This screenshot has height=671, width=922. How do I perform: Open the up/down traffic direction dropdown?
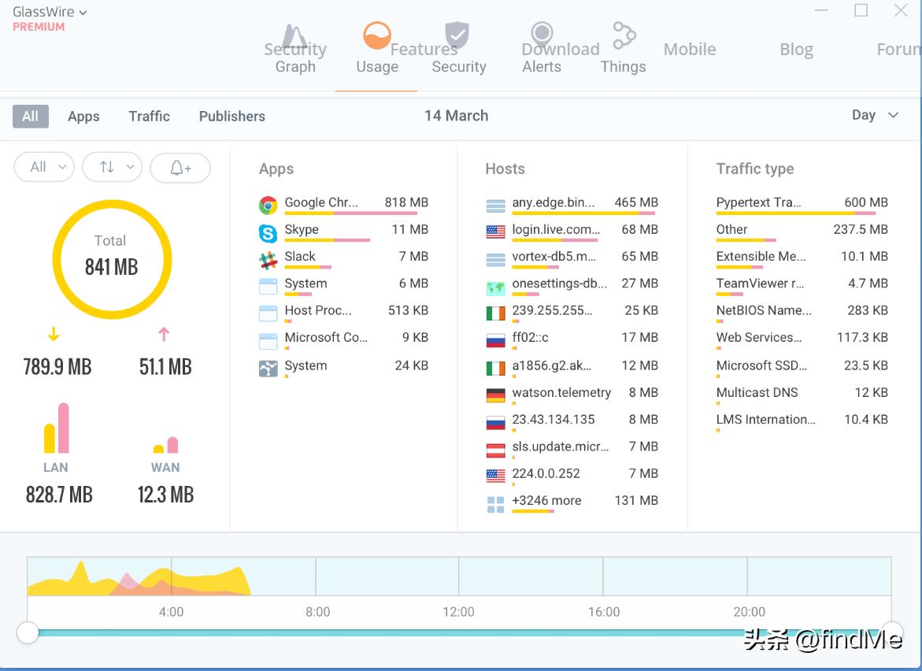(x=112, y=167)
